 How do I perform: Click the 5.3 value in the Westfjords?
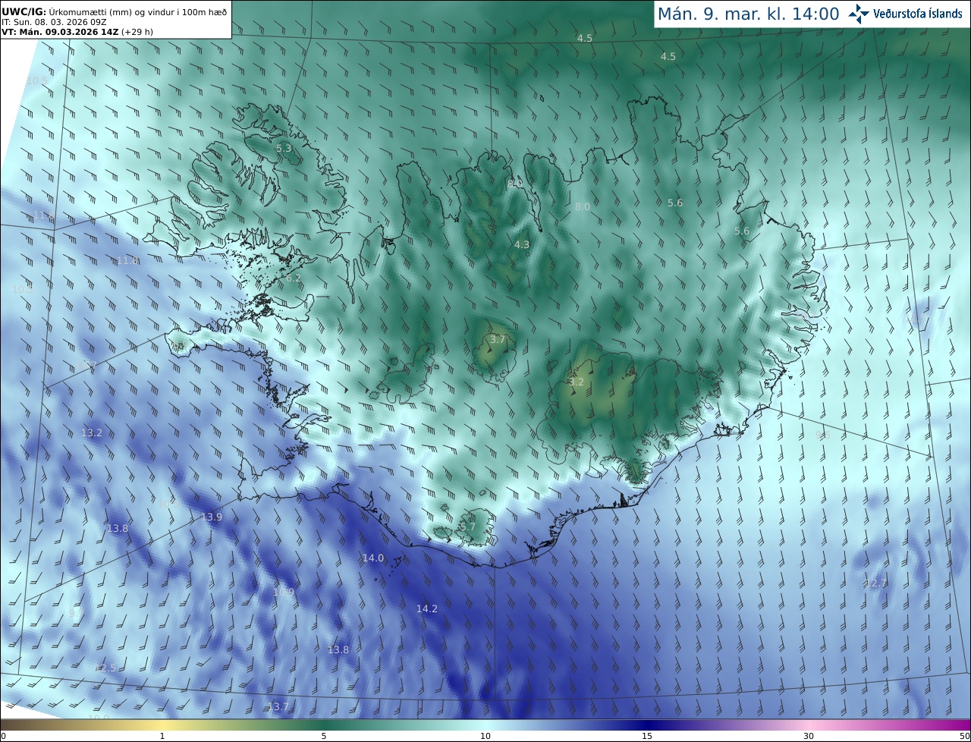[x=283, y=148]
